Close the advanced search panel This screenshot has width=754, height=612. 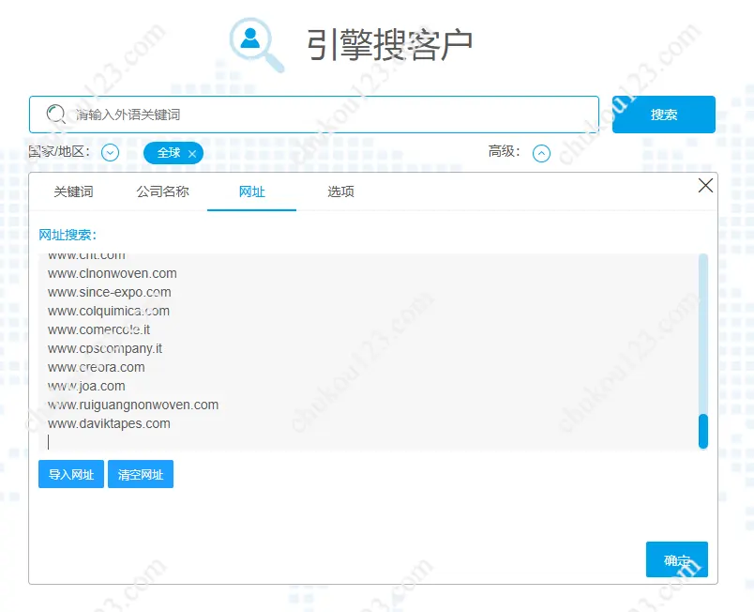[705, 186]
